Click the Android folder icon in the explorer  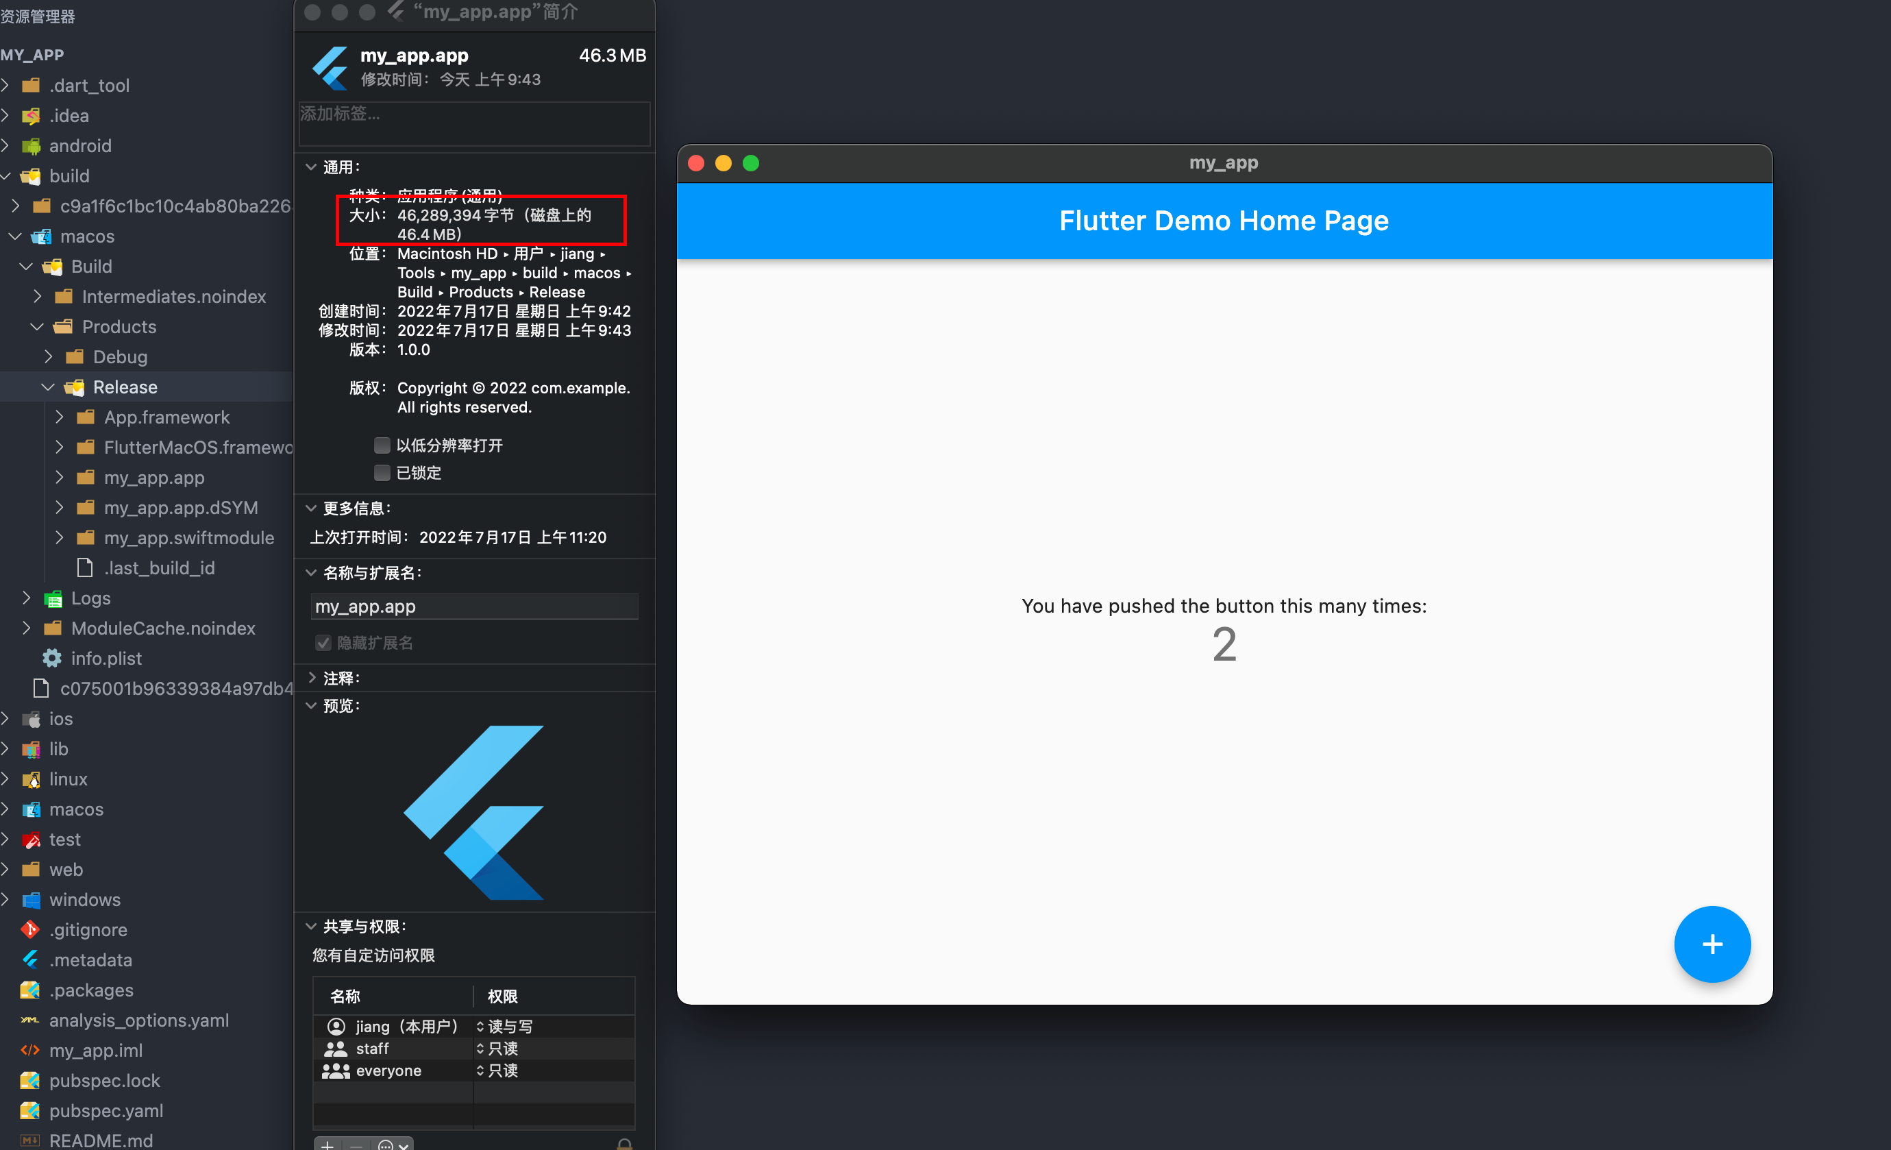31,146
